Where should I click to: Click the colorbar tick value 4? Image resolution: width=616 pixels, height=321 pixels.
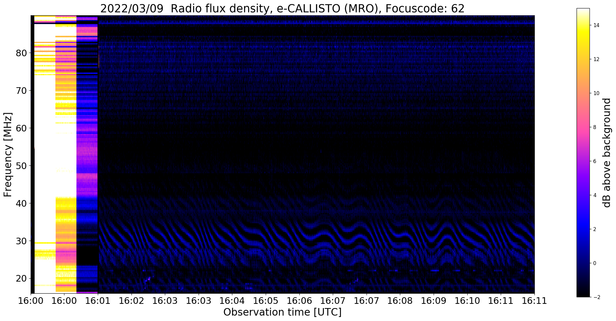(594, 195)
